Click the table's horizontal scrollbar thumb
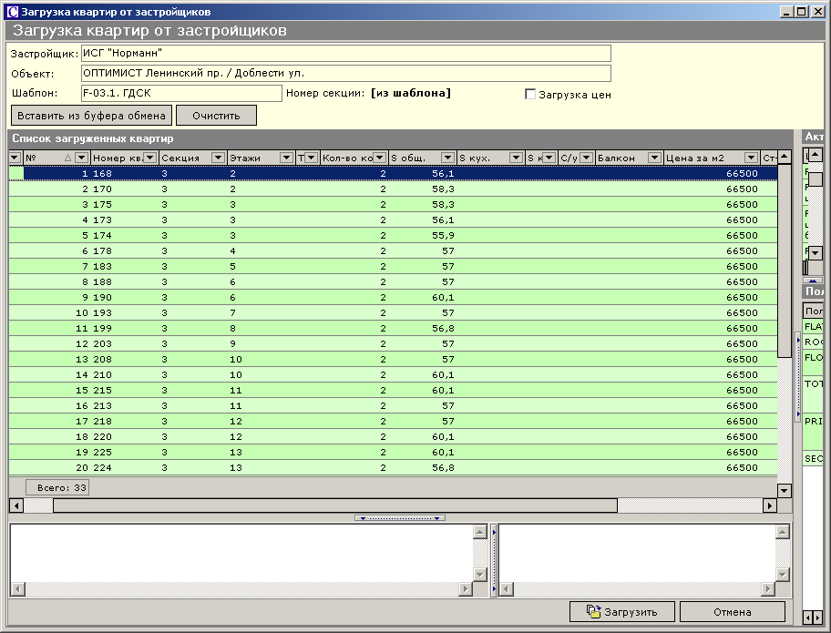 coord(333,505)
